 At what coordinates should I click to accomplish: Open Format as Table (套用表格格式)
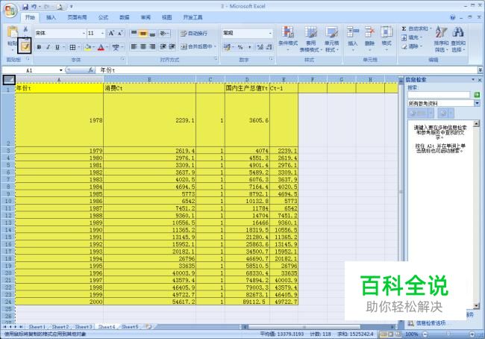point(310,40)
